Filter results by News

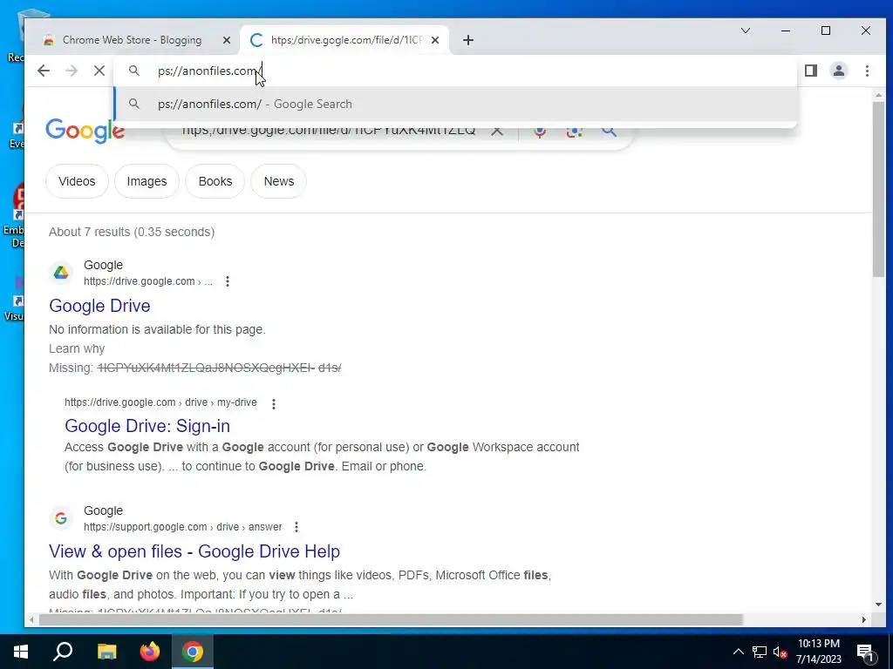point(279,181)
